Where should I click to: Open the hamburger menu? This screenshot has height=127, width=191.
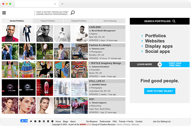[x=4, y=13]
